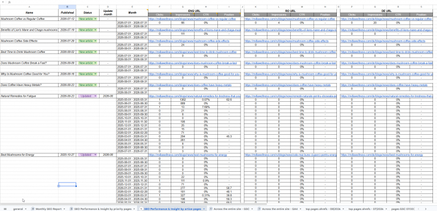Open RO URL link for best-time-to-drink-mushroom-coffee
The image size is (437, 211).
tap(290, 52)
